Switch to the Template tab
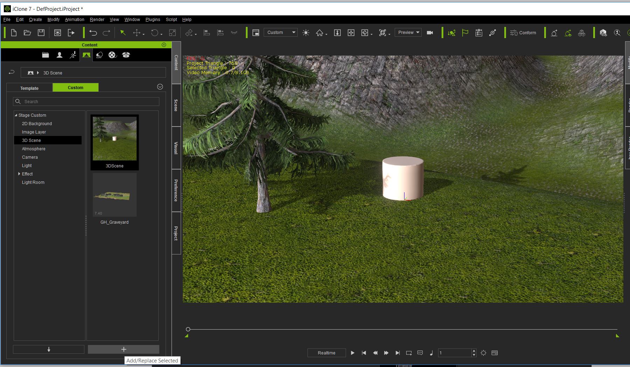Screen dimensions: 630x367 click(29, 88)
